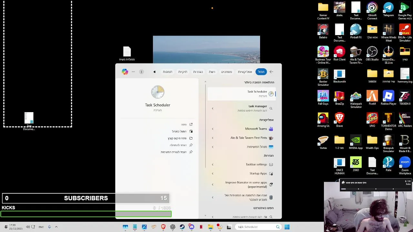Open Pinball FX desktop icon
This screenshot has width=413, height=232.
point(356,32)
